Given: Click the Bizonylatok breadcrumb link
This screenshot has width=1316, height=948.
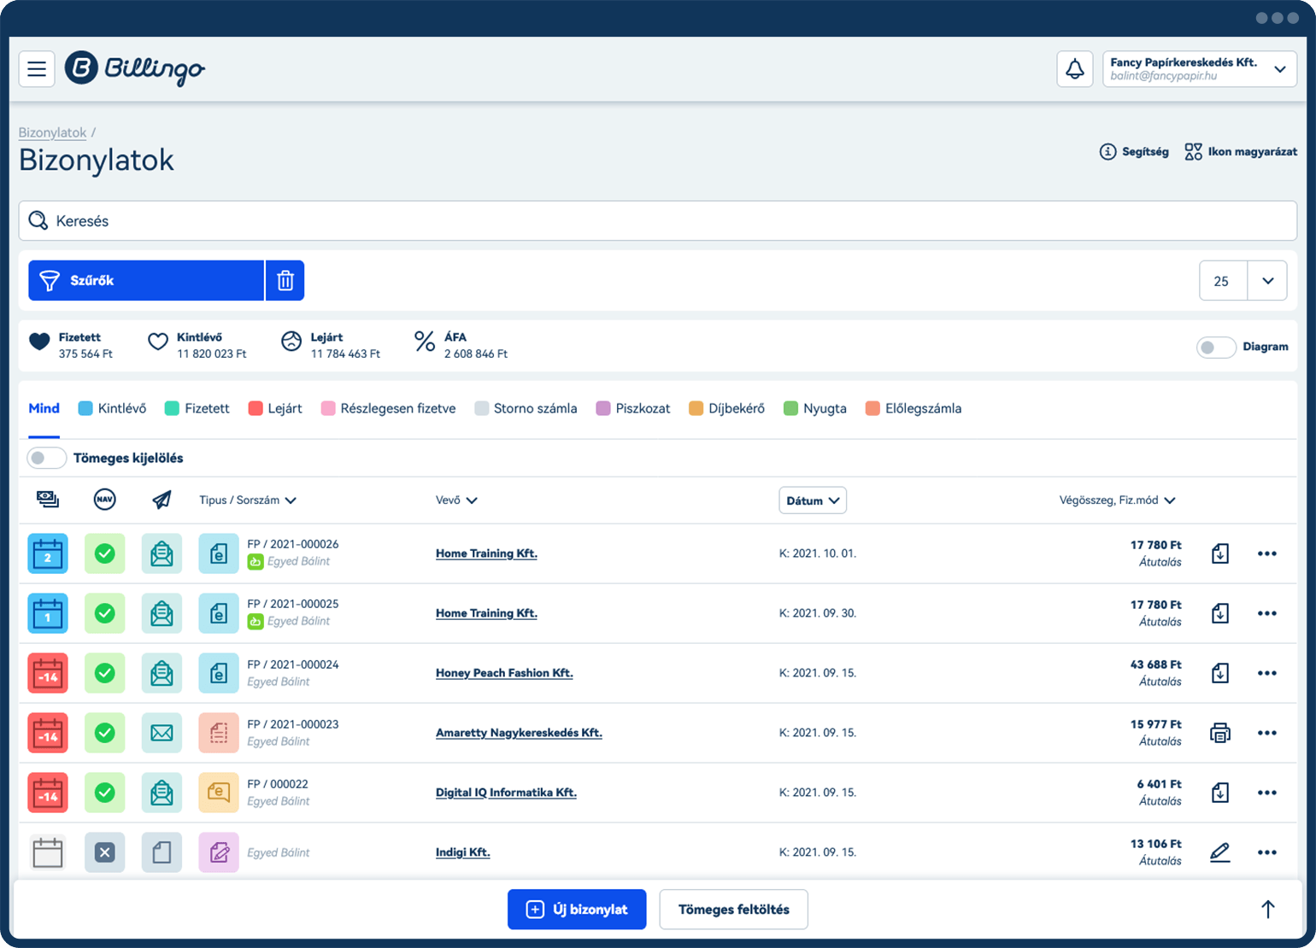Looking at the screenshot, I should [x=53, y=132].
